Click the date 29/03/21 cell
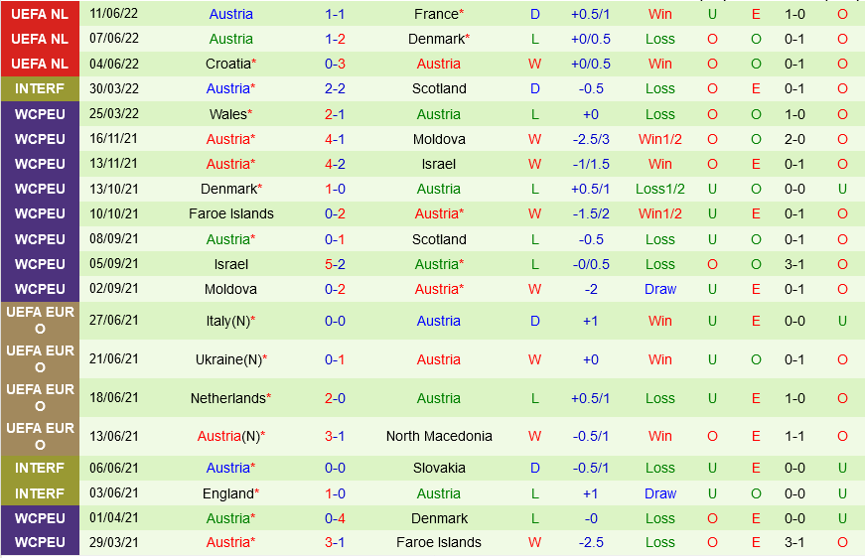 tap(115, 542)
